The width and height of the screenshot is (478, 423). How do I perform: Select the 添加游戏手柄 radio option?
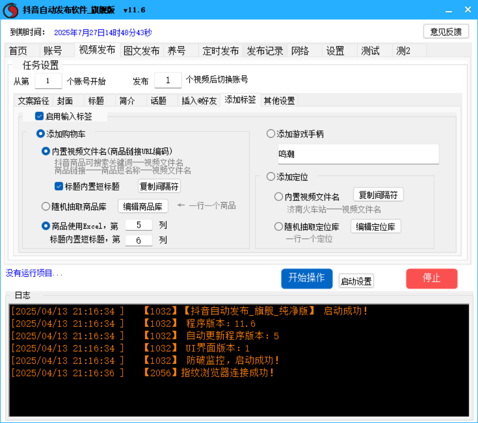point(271,134)
